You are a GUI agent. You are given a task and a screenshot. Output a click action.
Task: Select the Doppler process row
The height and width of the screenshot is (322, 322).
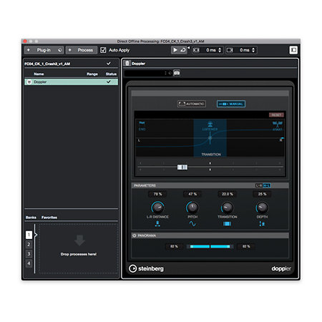pyautogui.click(x=71, y=82)
